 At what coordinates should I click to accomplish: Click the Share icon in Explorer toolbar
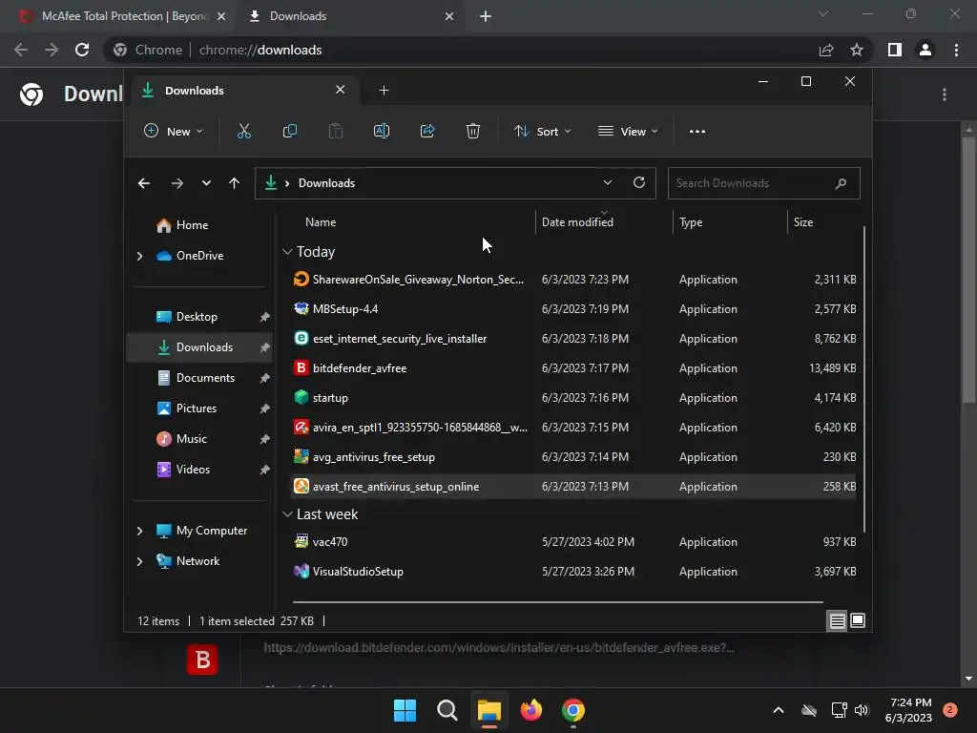(427, 131)
